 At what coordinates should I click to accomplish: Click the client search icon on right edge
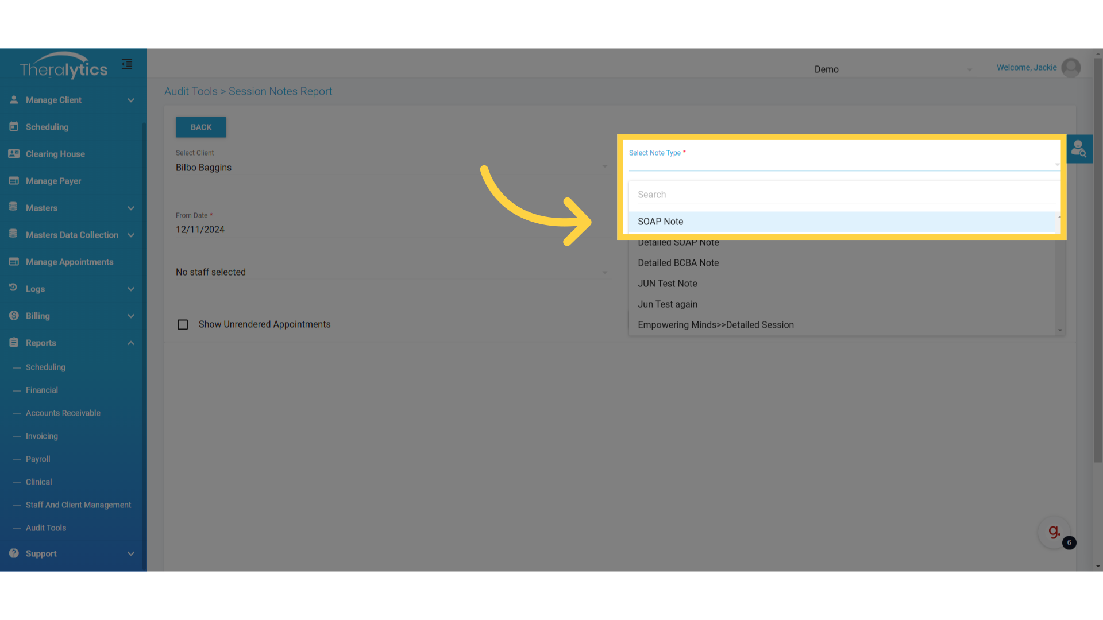1079,149
